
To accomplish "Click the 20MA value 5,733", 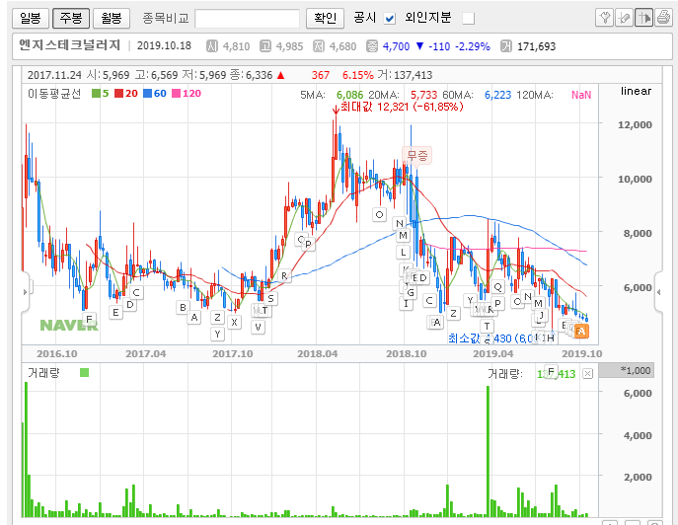I will [x=423, y=95].
